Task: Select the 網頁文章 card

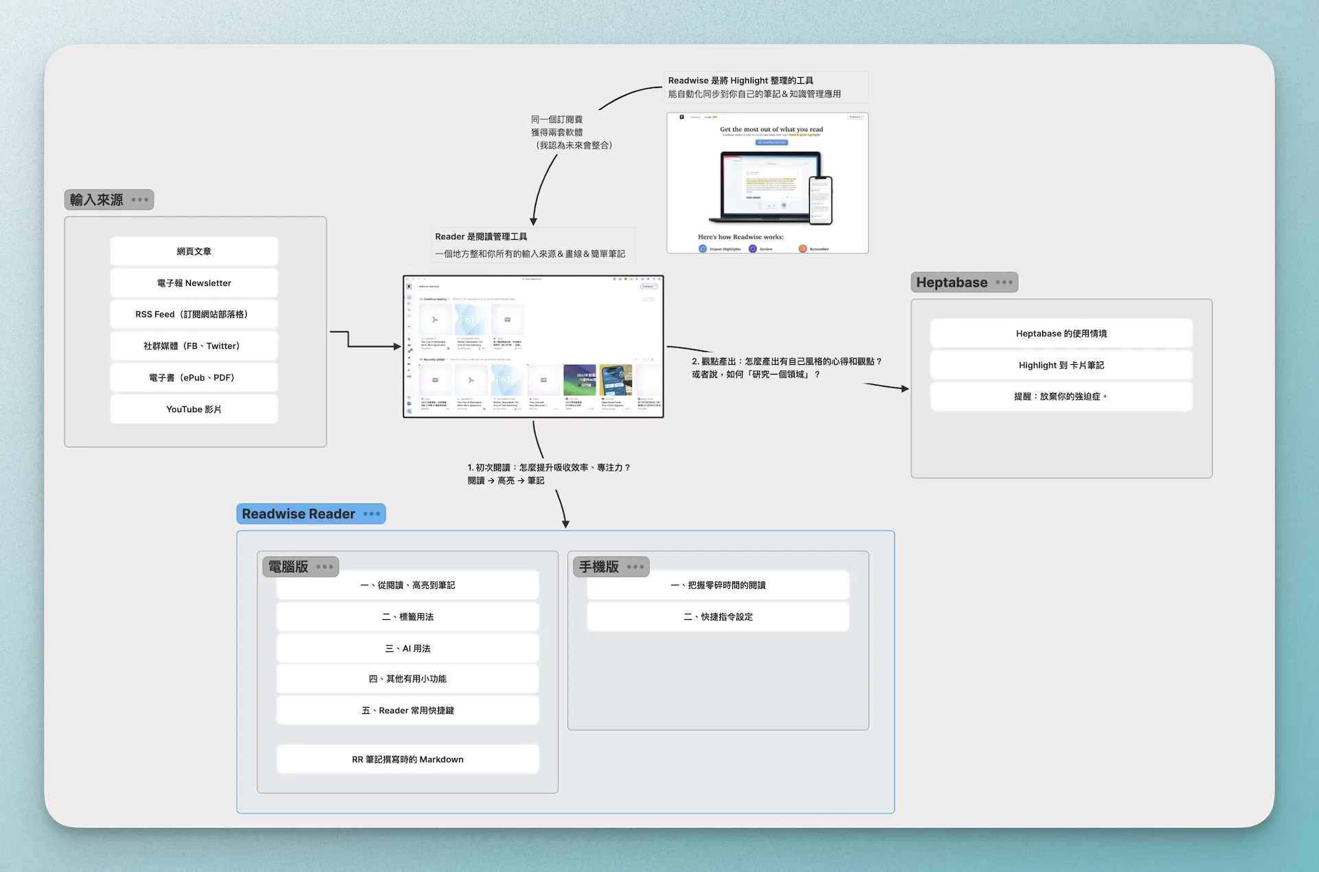Action: click(194, 251)
